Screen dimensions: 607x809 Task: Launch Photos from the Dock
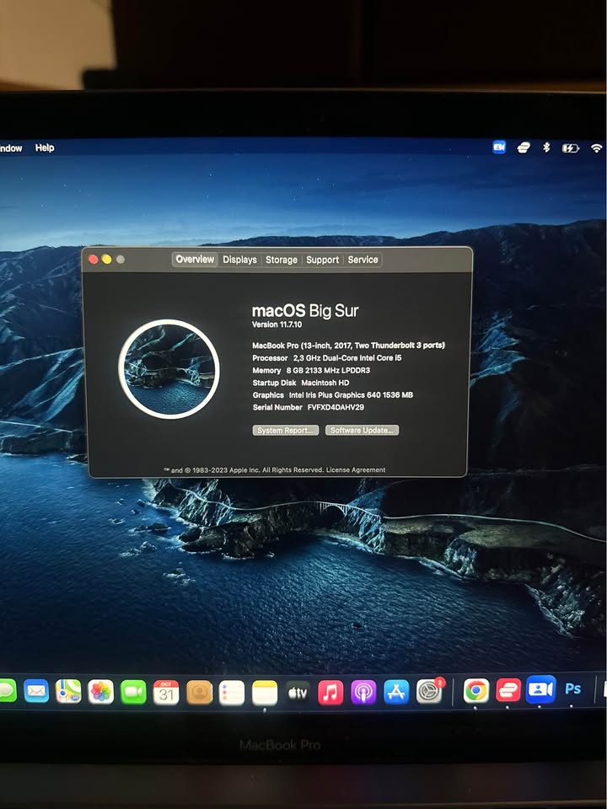click(x=101, y=692)
